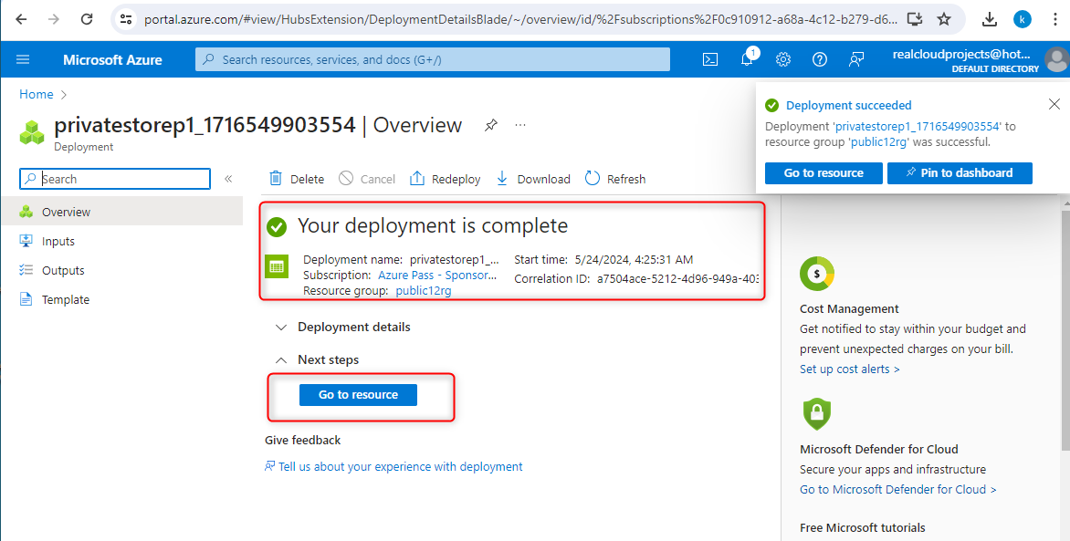
Task: Select Inputs in the left menu
Action: (x=58, y=241)
